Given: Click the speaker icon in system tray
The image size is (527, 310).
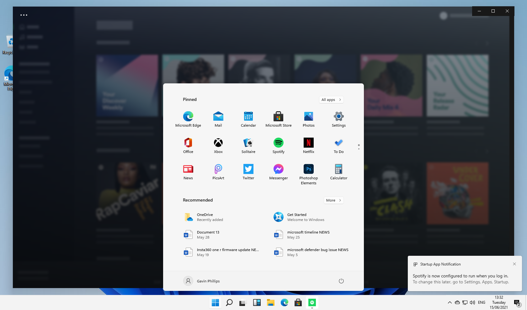Looking at the screenshot, I should click(x=472, y=302).
